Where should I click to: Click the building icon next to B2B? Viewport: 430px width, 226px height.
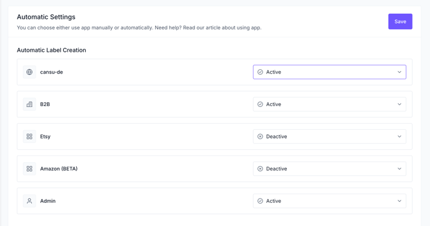click(29, 104)
